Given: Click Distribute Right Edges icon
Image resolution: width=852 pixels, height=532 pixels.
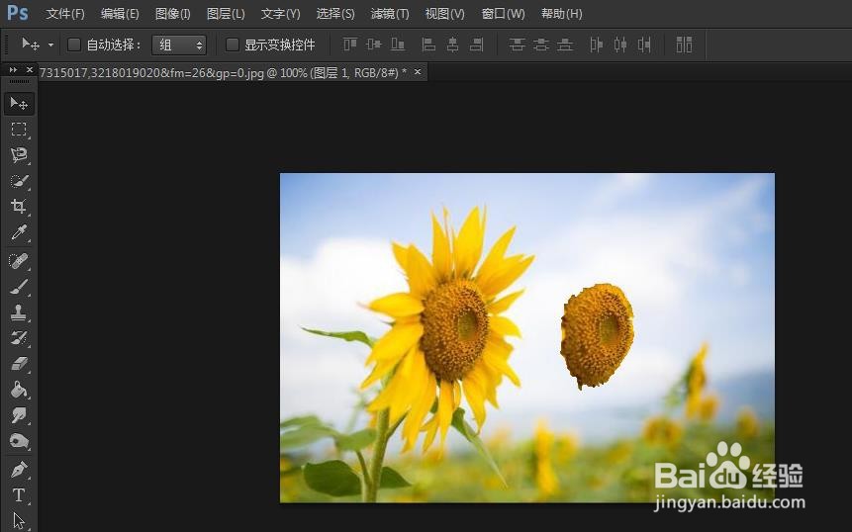Looking at the screenshot, I should click(644, 44).
